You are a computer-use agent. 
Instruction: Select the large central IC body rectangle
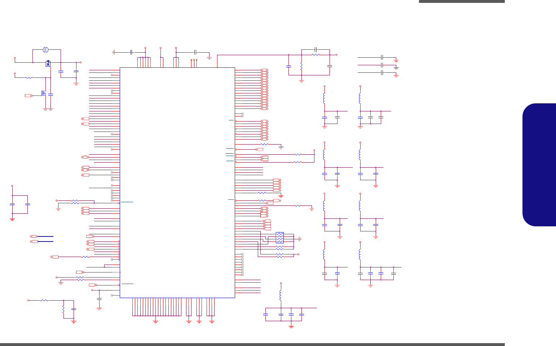pos(177,183)
